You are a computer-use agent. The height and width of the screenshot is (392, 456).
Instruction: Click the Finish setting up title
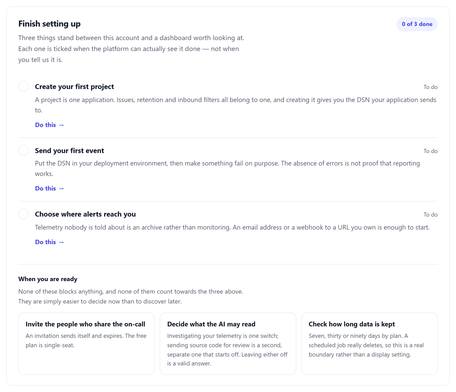coord(49,24)
